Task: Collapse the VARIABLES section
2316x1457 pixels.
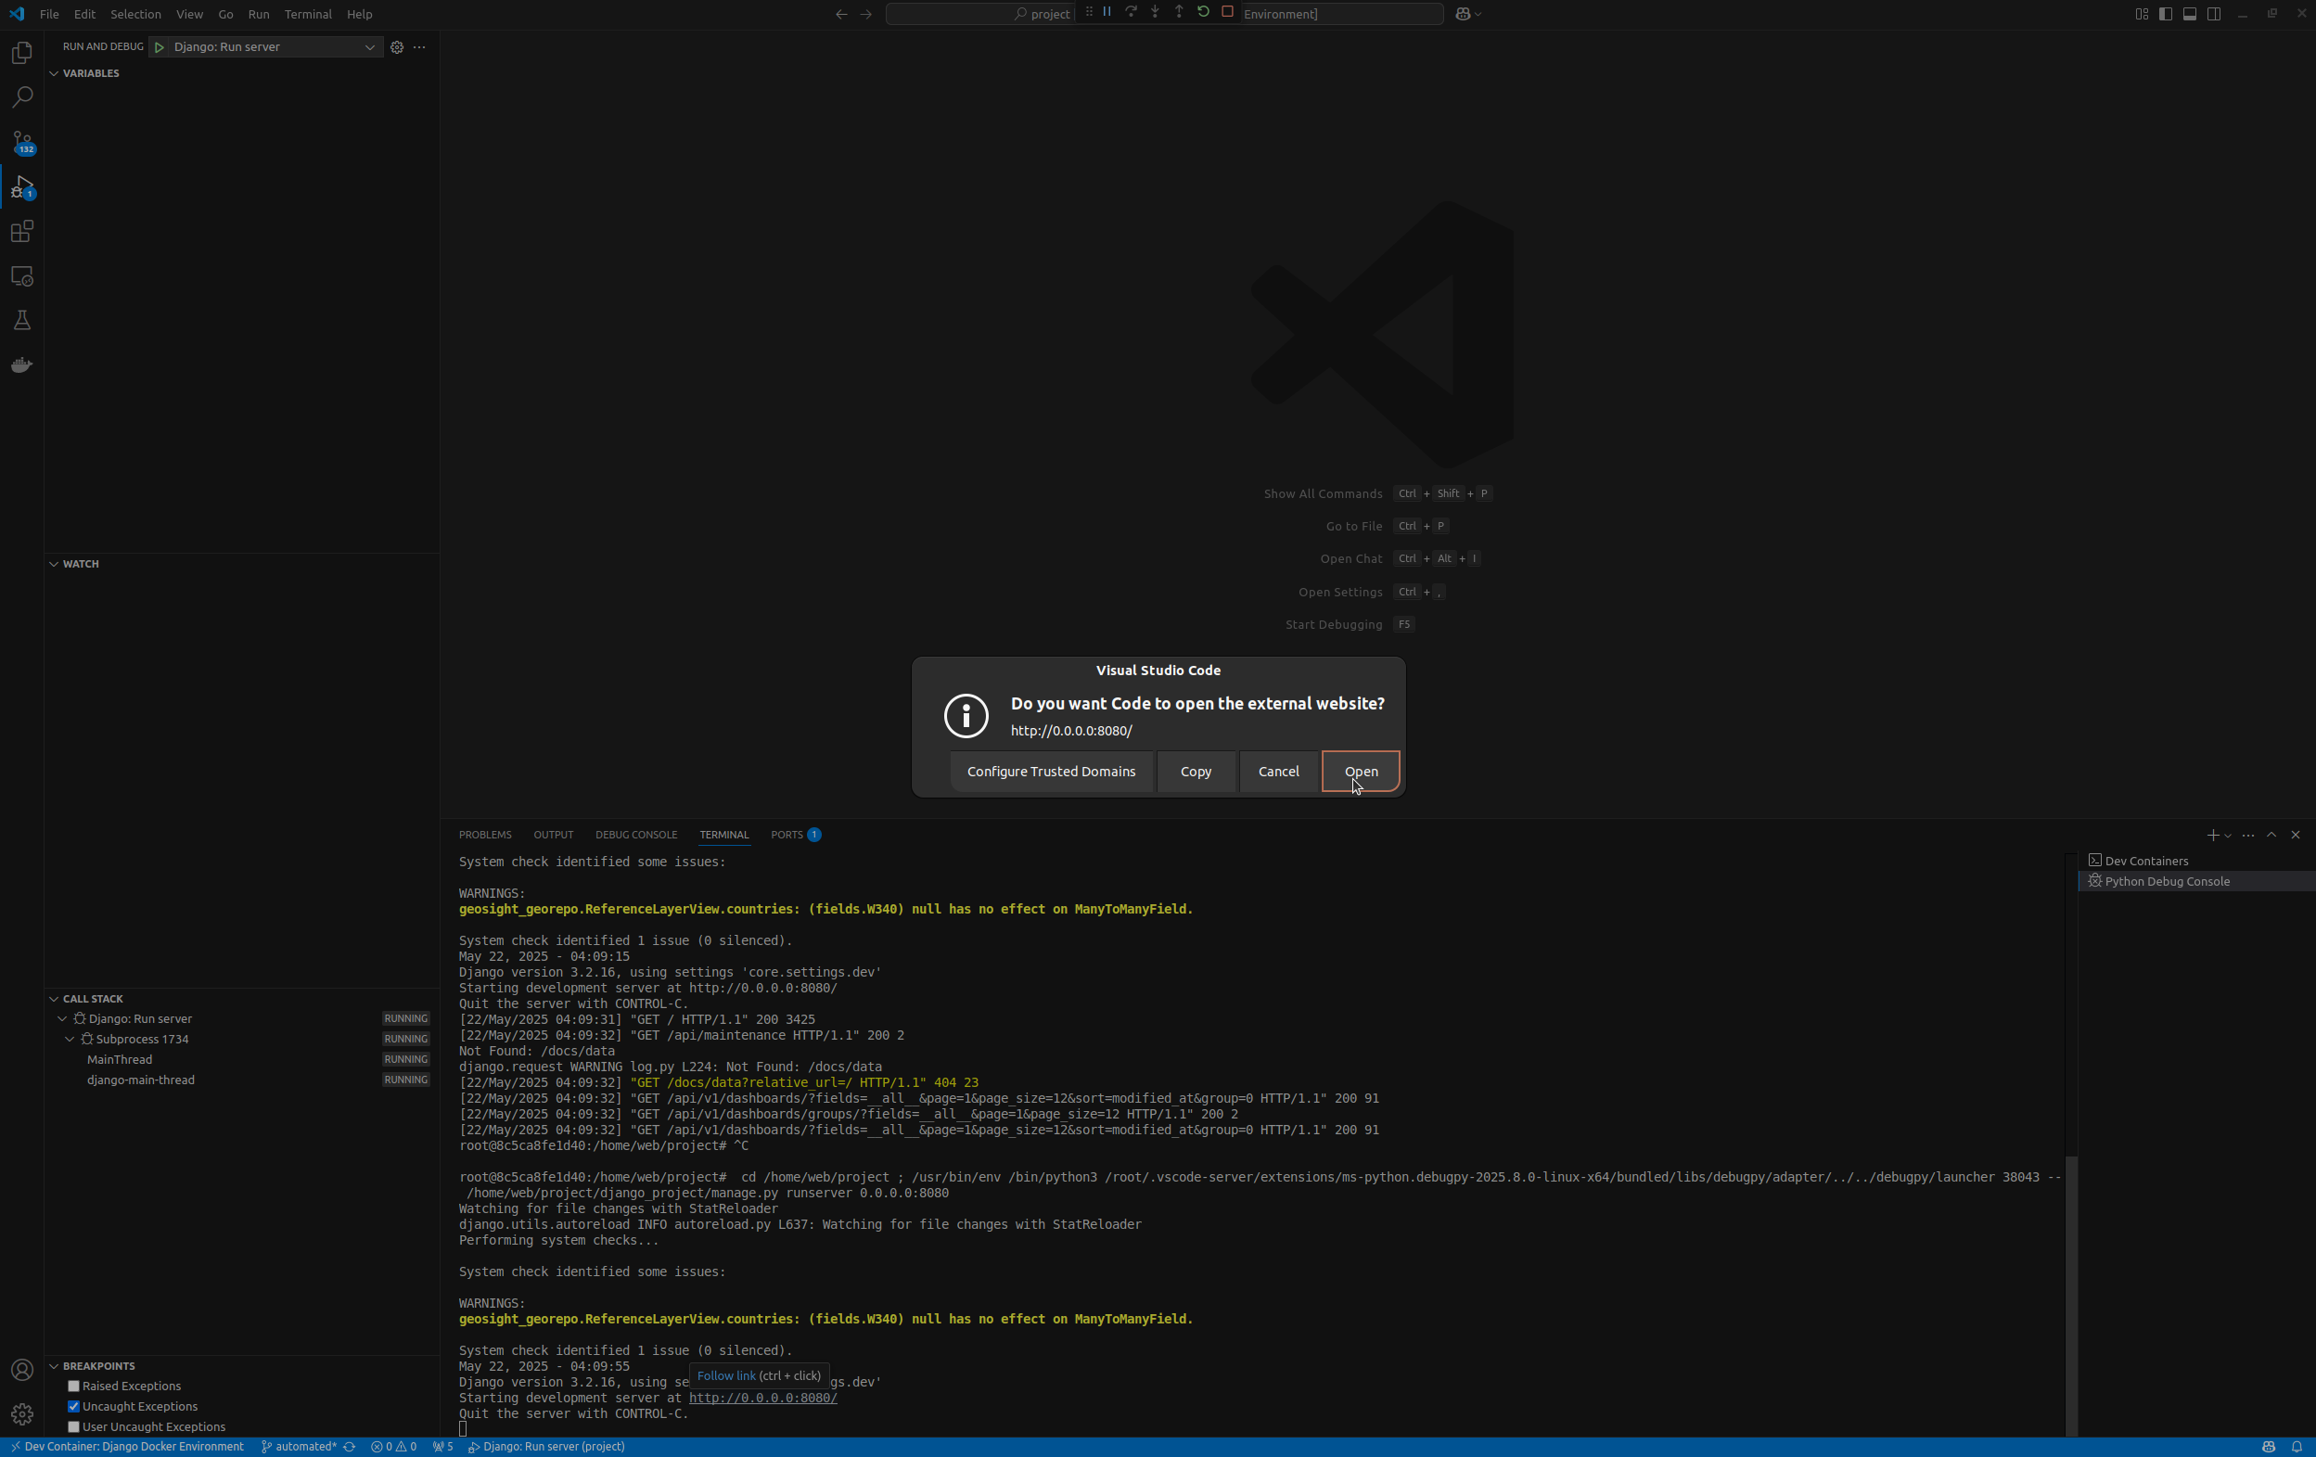Action: click(54, 73)
